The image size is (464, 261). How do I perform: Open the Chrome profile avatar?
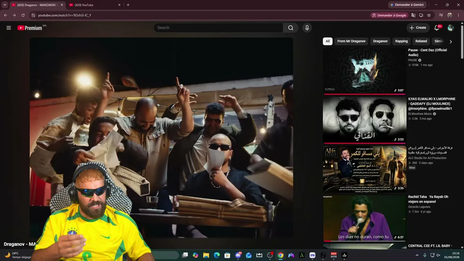tap(450, 15)
